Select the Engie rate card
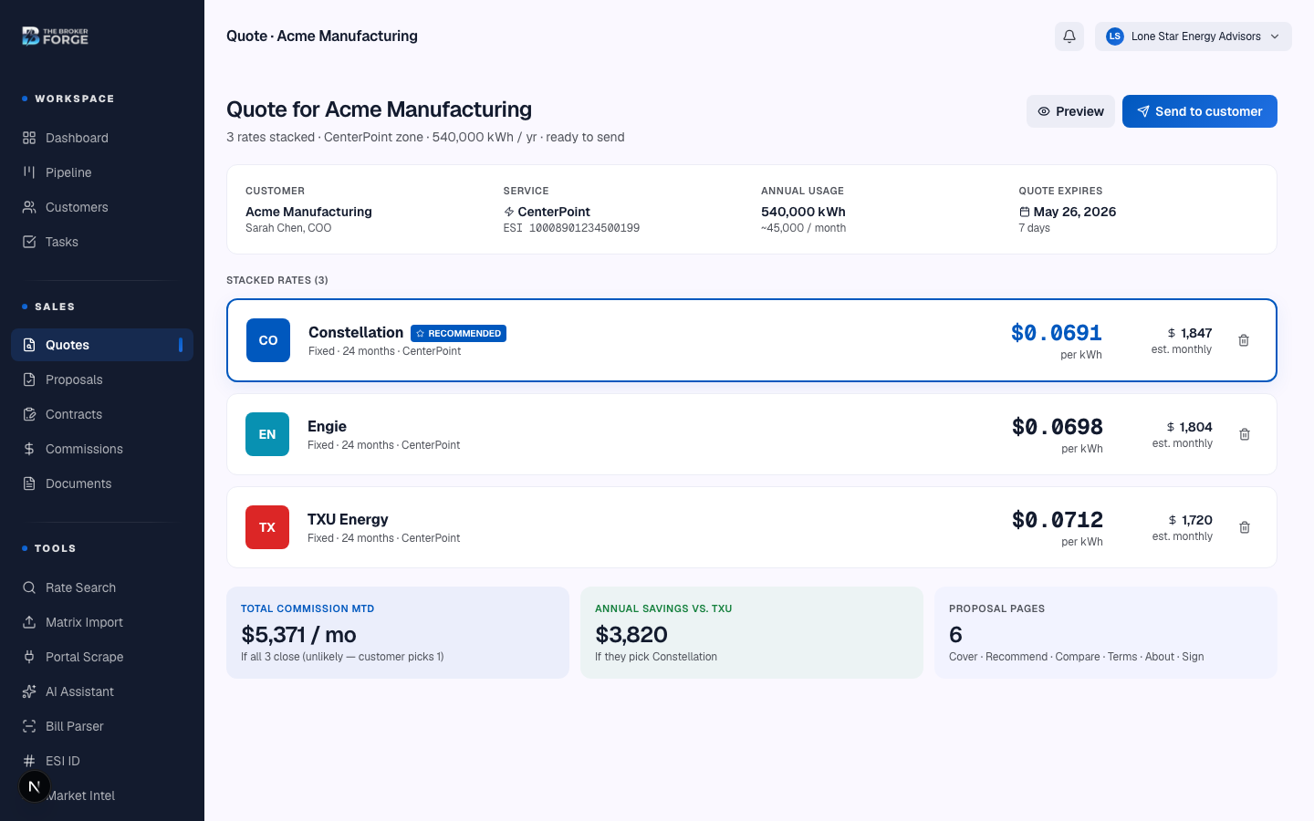Viewport: 1314px width, 821px height. click(x=752, y=434)
